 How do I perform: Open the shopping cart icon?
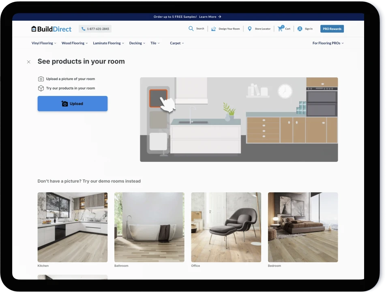(x=280, y=29)
